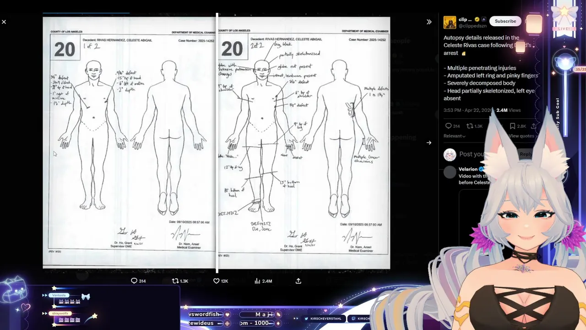Screen dimensions: 586x330
Task: Share the post with upload icon under image
Action: [298, 281]
